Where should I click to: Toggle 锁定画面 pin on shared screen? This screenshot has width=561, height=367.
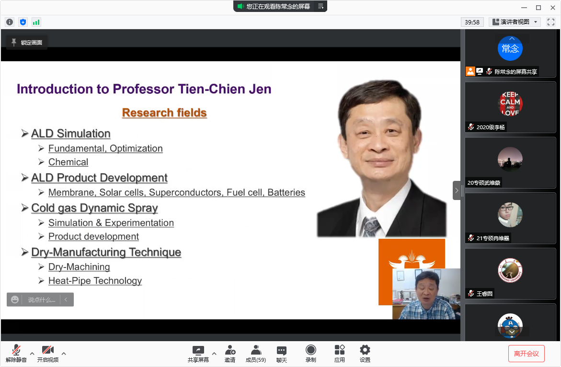(27, 43)
